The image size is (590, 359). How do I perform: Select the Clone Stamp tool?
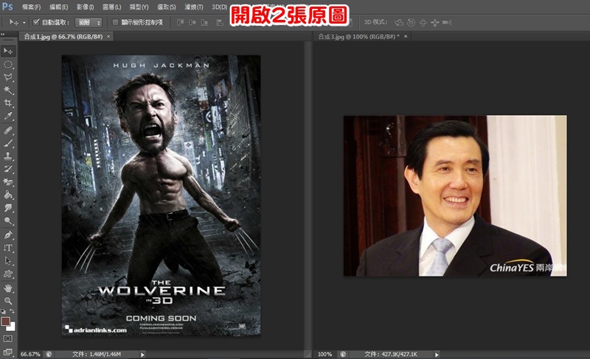(x=8, y=156)
